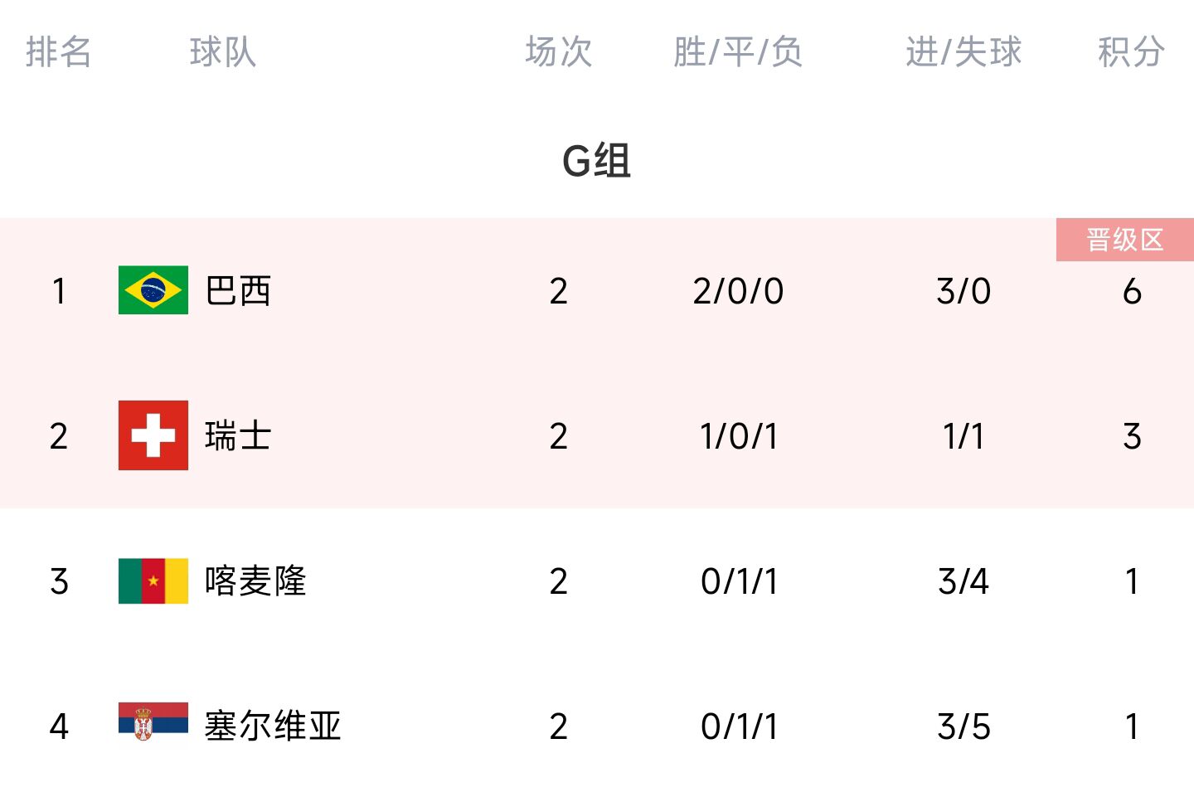Click the Cameroon flag icon
The width and height of the screenshot is (1194, 792).
pyautogui.click(x=153, y=581)
